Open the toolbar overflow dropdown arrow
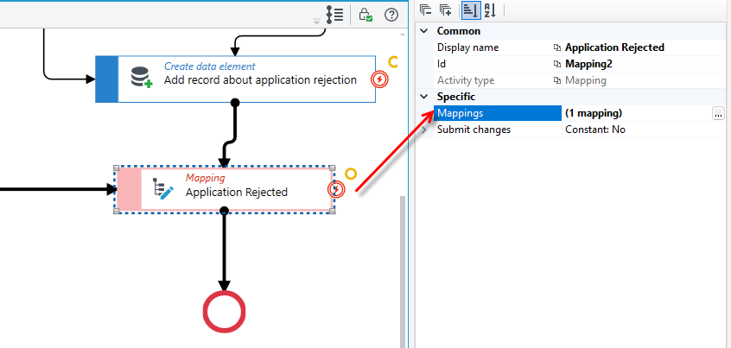 pyautogui.click(x=316, y=22)
